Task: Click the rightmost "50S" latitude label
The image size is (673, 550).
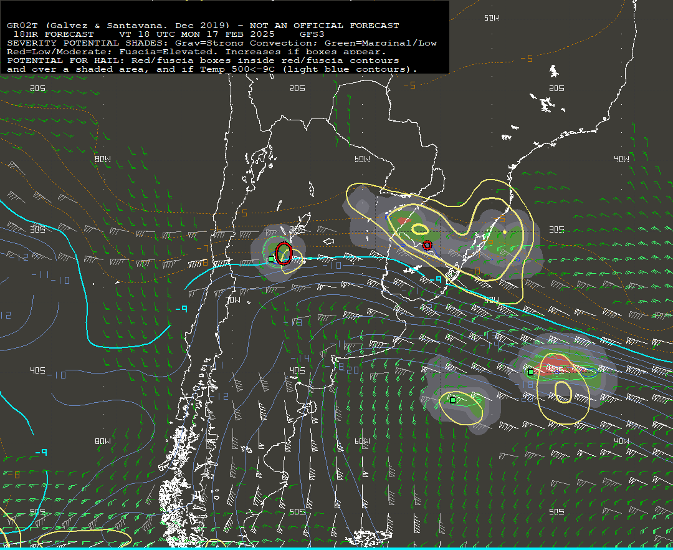Action: [556, 512]
